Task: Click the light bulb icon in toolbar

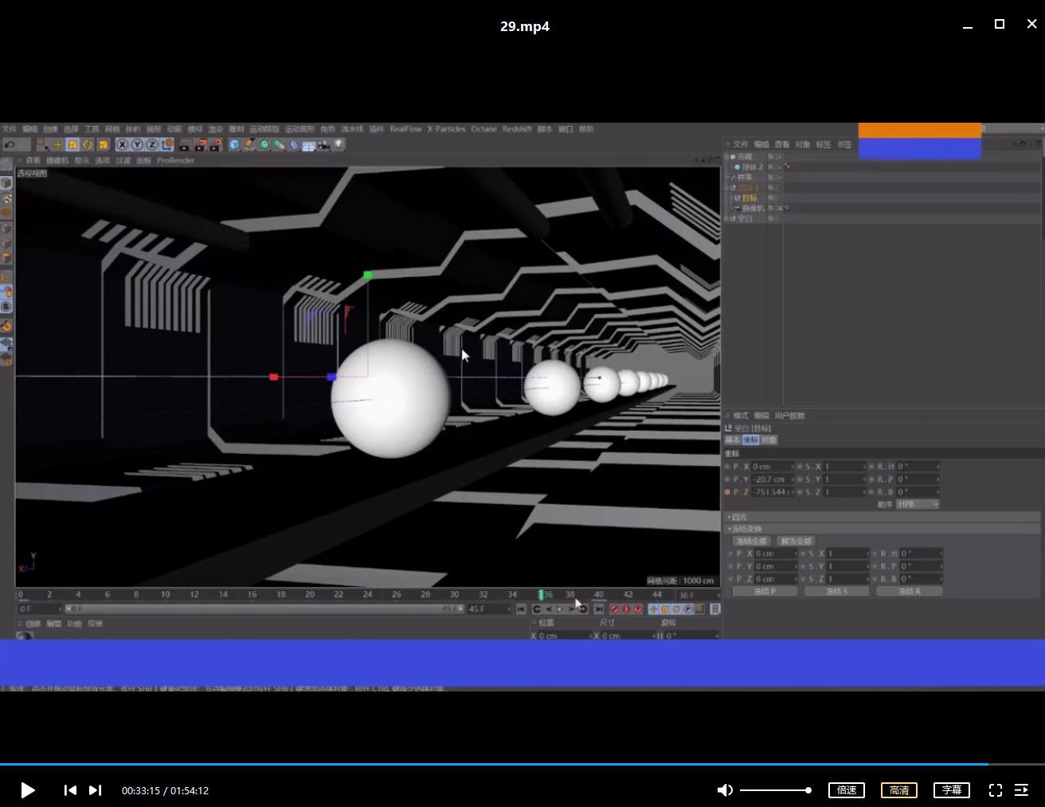Action: 339,145
